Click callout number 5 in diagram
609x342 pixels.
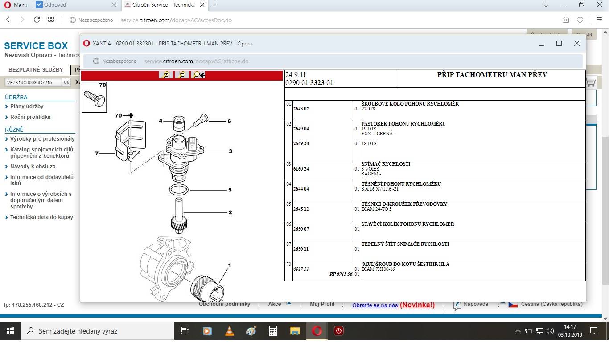230,190
